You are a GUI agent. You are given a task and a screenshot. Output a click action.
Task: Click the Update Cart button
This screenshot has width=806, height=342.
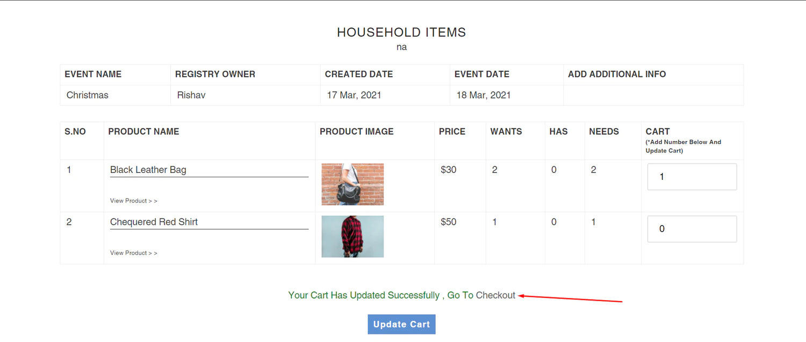401,324
